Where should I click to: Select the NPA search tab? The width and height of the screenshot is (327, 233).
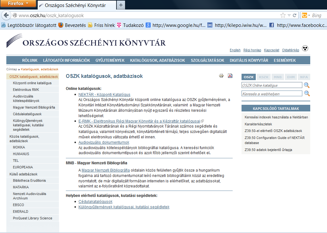pyautogui.click(x=304, y=77)
